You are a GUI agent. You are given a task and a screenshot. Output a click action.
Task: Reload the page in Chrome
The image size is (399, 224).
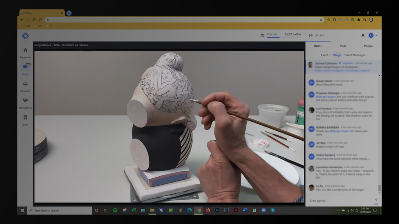[x=34, y=20]
